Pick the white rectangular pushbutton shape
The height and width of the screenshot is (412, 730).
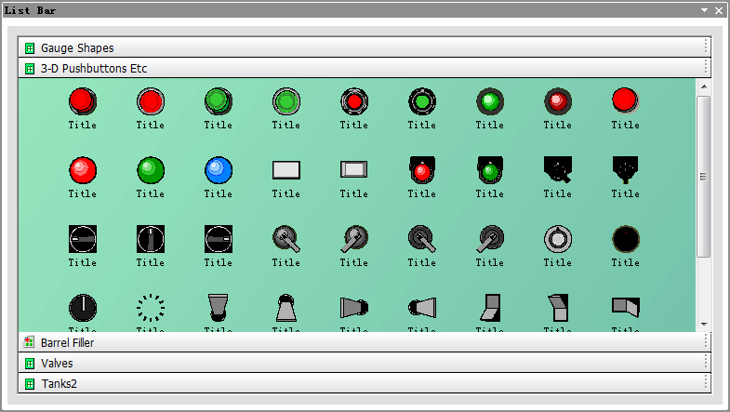(x=285, y=169)
